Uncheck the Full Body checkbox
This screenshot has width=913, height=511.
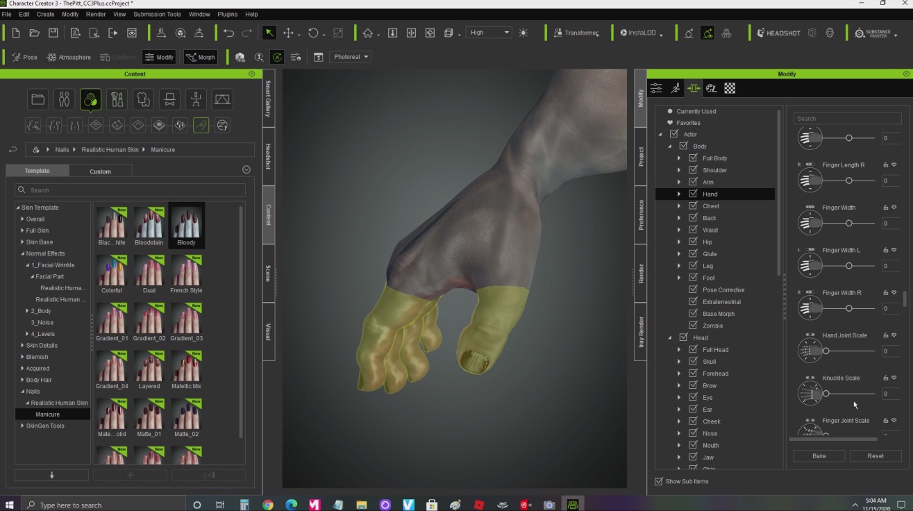click(693, 158)
